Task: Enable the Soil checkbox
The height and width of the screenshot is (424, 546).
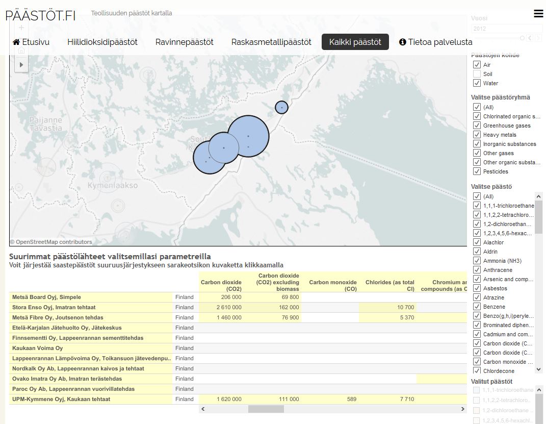Action: pyautogui.click(x=477, y=74)
